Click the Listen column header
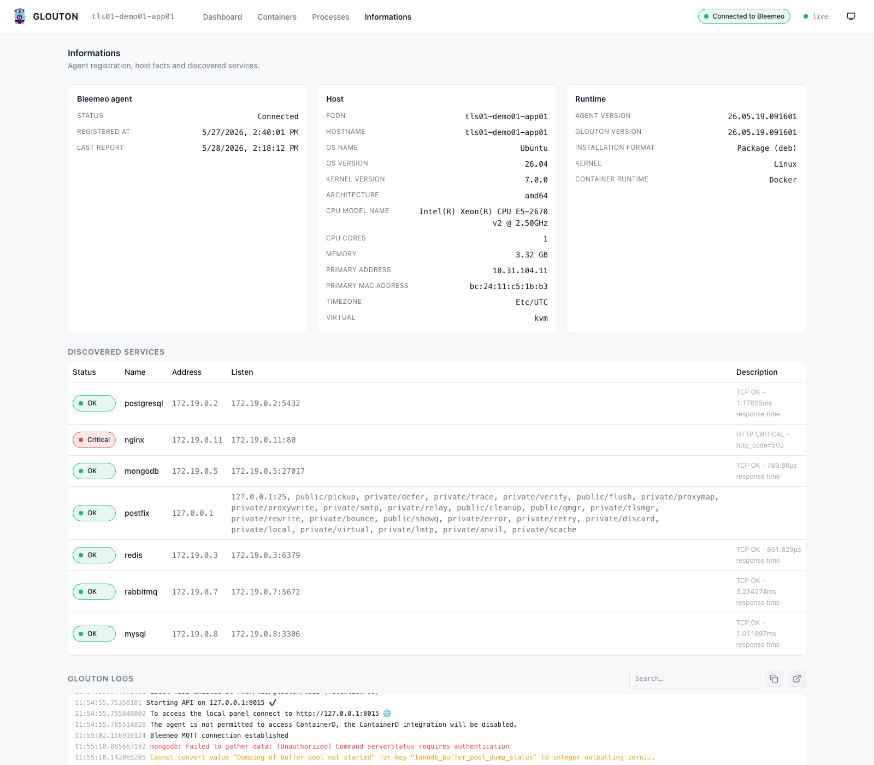Viewport: 874px width, 765px height. (242, 372)
